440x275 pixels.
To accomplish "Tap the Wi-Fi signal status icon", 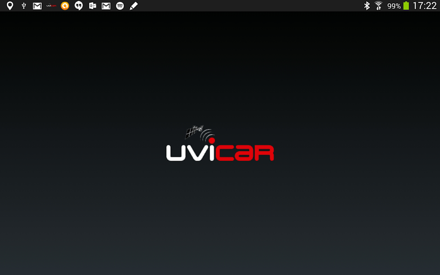I will pyautogui.click(x=379, y=6).
